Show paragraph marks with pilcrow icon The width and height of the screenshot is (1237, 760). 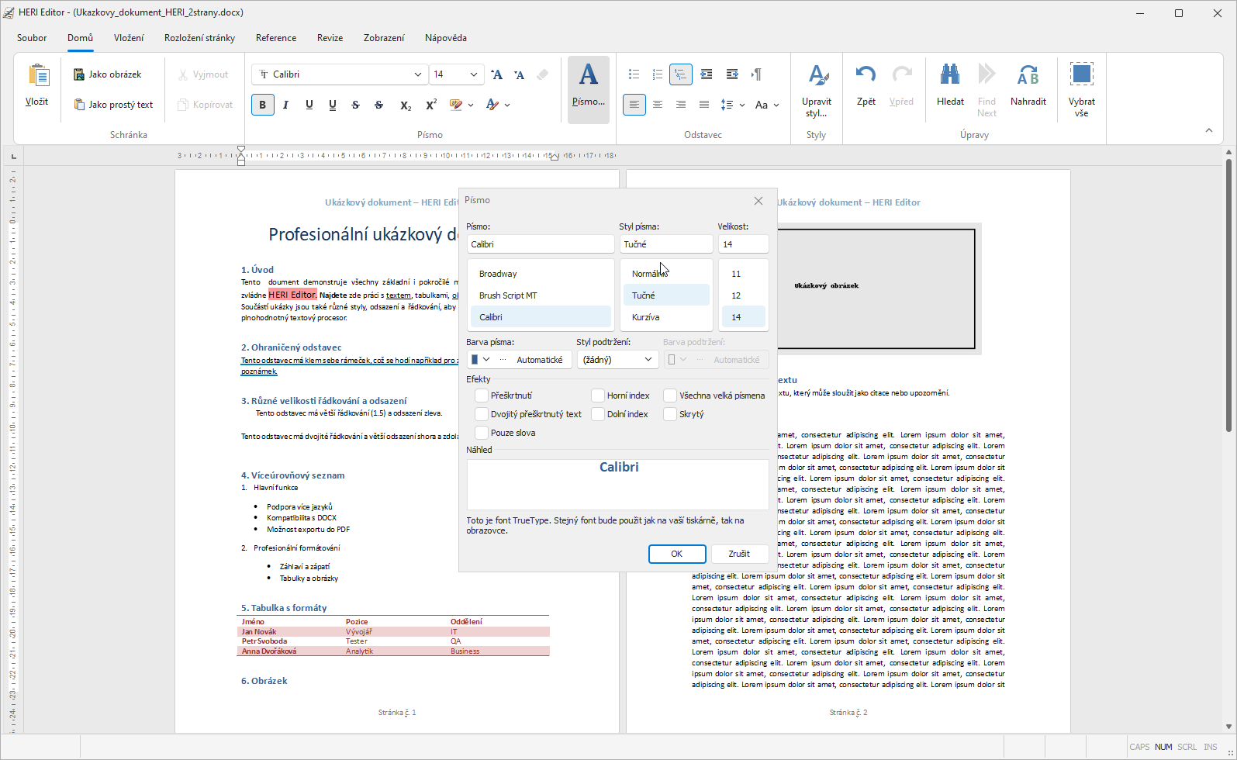tap(756, 74)
